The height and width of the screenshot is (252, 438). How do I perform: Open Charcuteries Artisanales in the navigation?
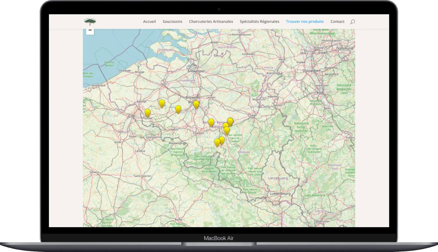211,22
